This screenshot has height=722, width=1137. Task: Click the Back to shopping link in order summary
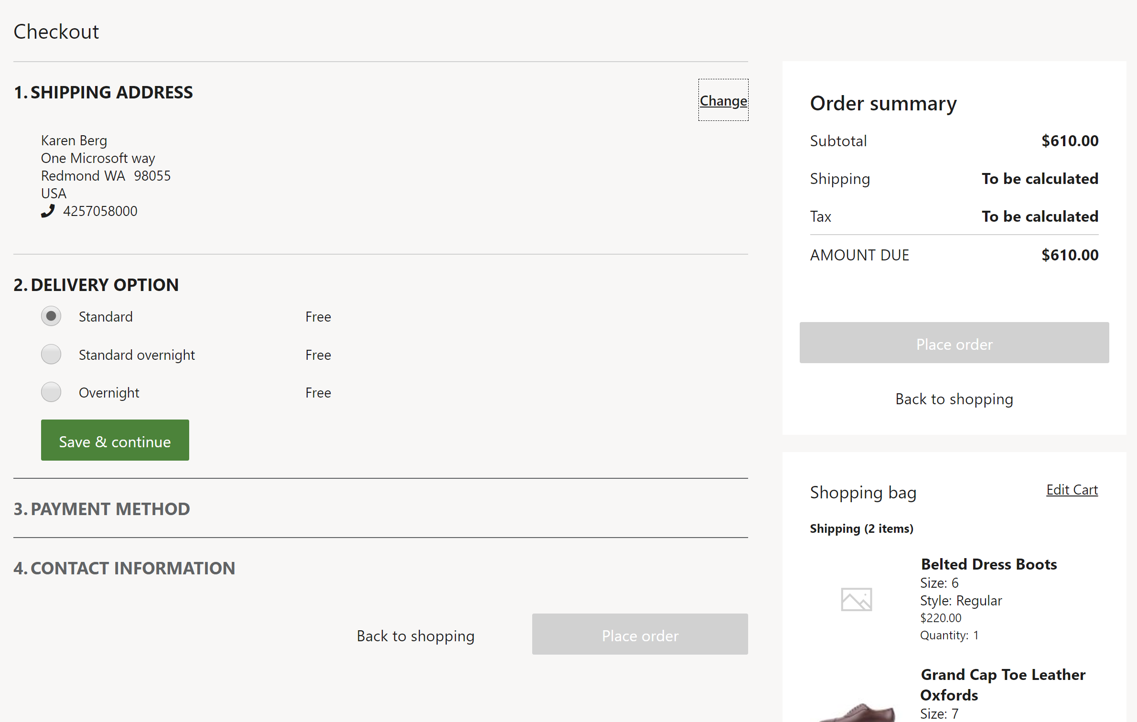(954, 399)
